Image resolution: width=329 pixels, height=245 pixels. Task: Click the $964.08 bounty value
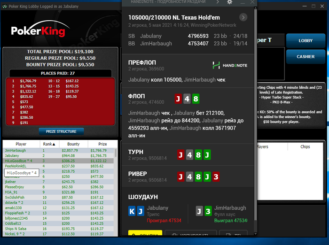pos(68,156)
